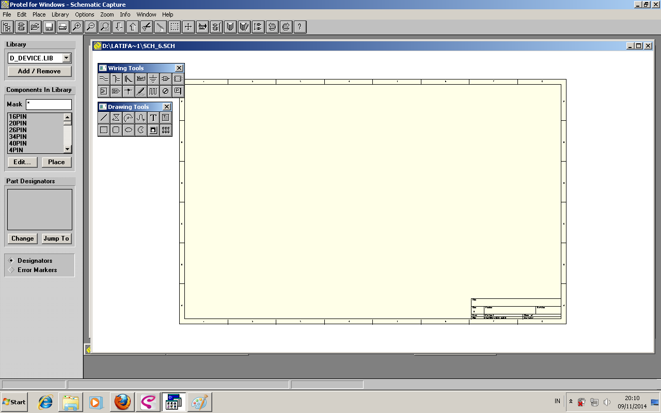Select the Wire tool in Wiring Tools
661x413 pixels.
pos(104,79)
